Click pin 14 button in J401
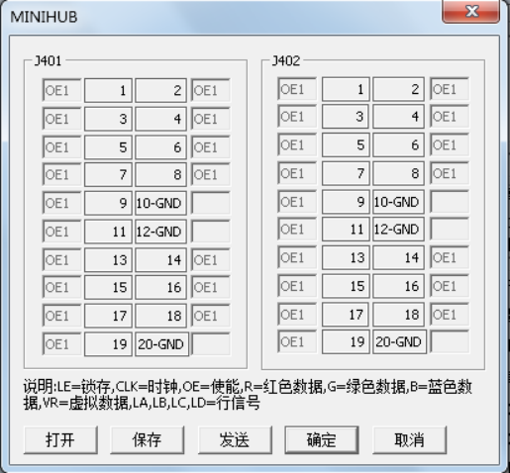510x473 pixels. pyautogui.click(x=160, y=260)
